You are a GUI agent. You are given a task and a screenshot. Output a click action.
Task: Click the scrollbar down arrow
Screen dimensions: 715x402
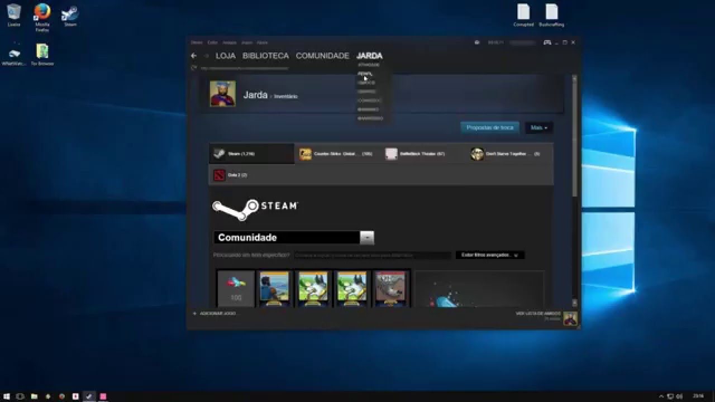click(574, 303)
